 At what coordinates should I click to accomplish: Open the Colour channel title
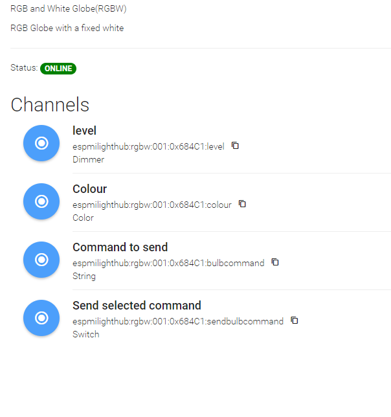point(89,189)
